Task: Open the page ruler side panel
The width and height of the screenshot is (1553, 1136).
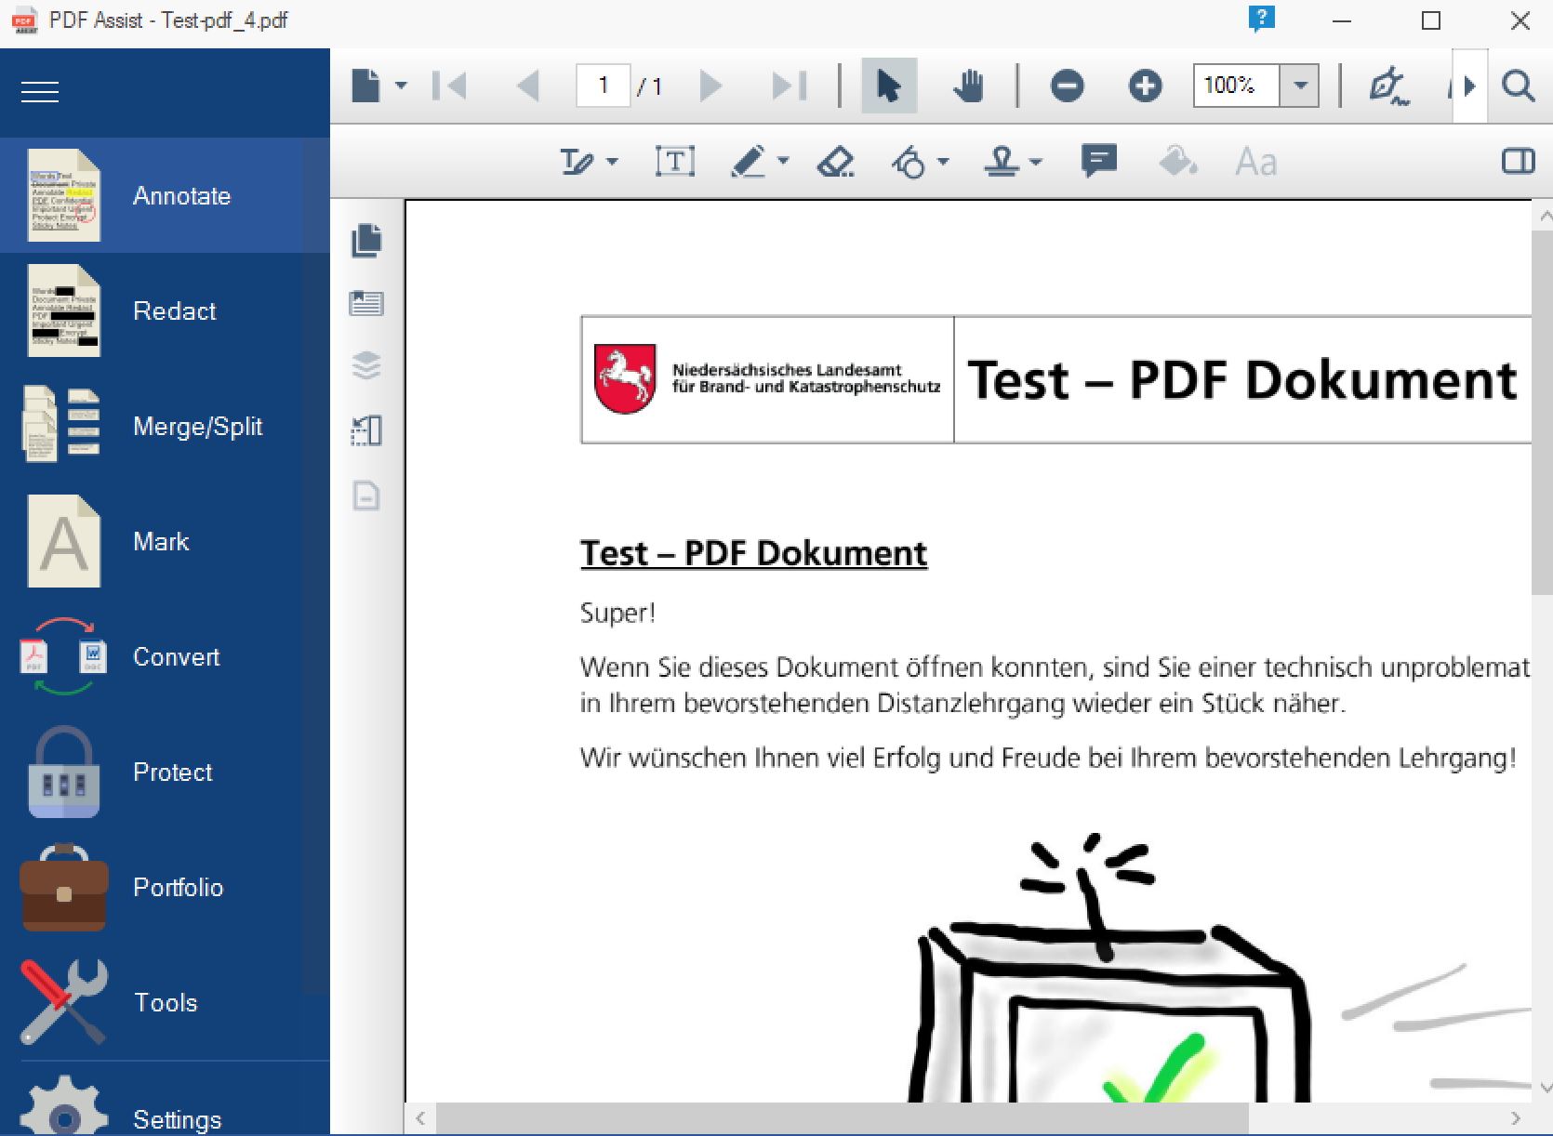Action: point(366,429)
